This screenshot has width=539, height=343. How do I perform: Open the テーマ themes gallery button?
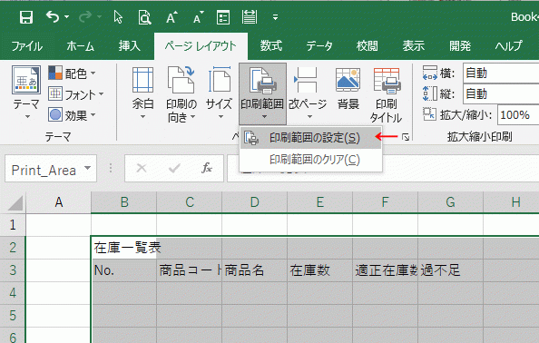click(x=26, y=93)
